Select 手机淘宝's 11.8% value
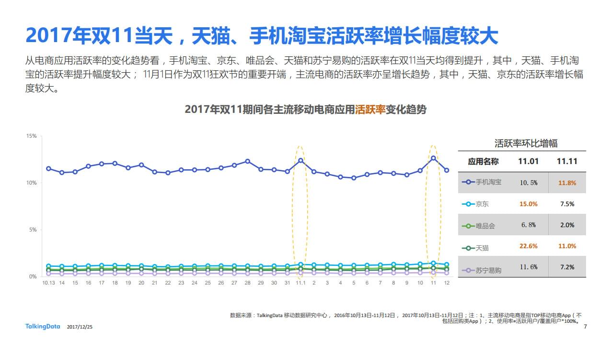 pyautogui.click(x=567, y=183)
